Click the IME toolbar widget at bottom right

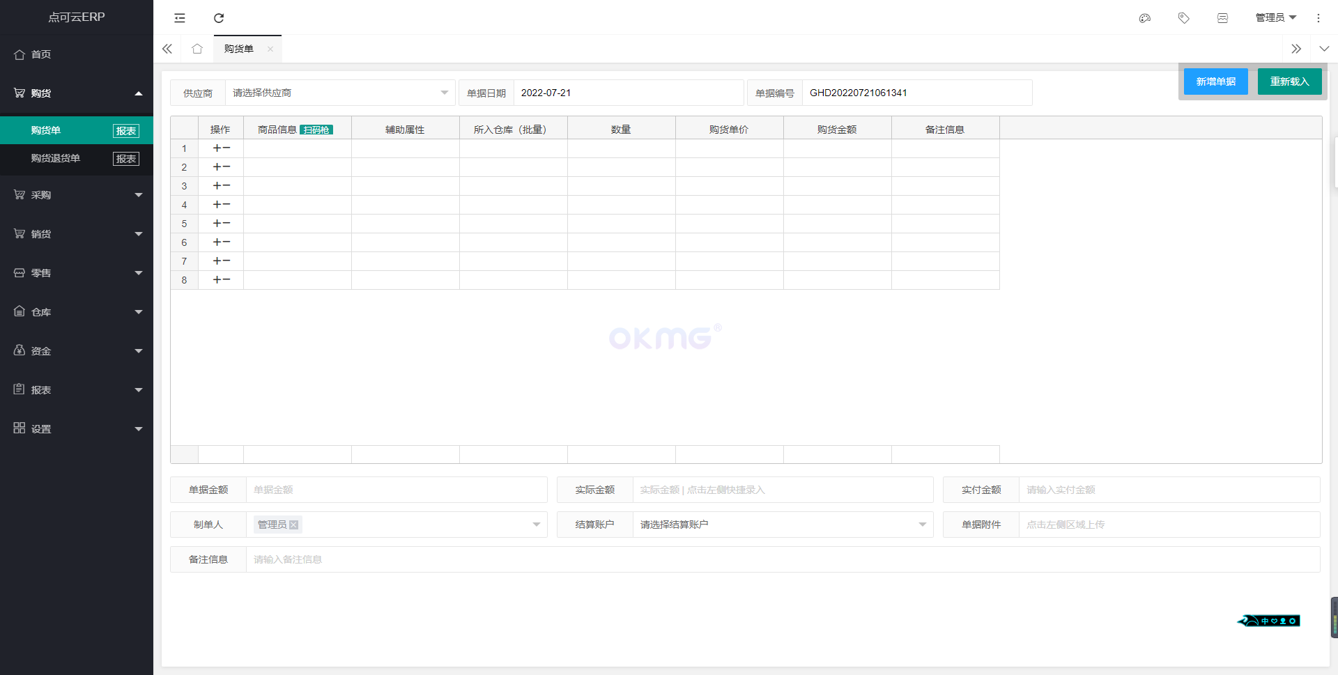click(1269, 621)
